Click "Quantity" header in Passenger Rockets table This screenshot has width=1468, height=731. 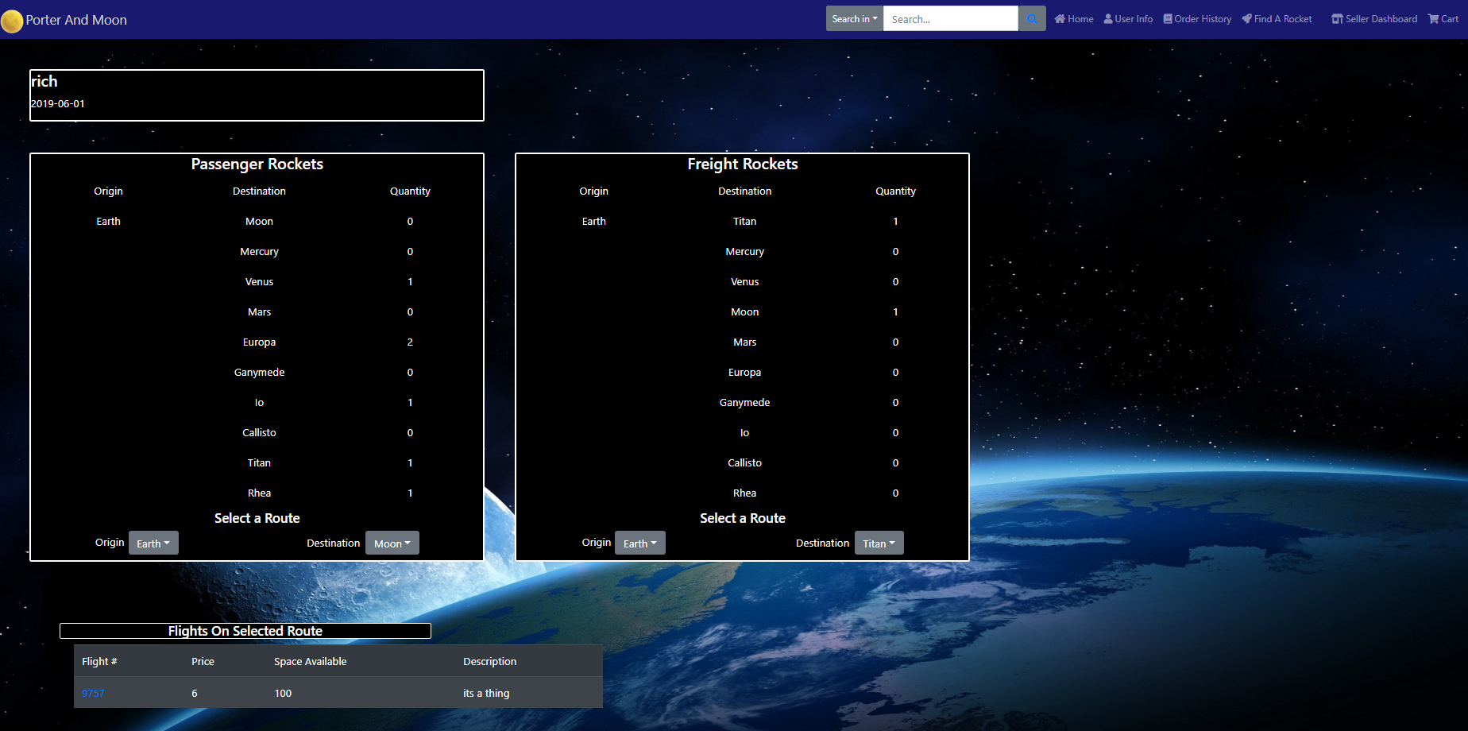(410, 191)
